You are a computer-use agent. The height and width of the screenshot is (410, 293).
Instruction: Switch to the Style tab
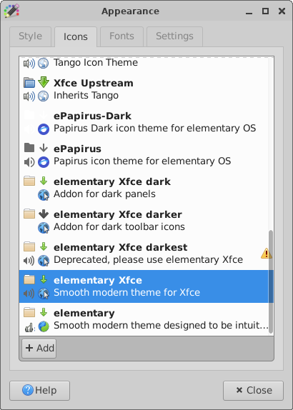pyautogui.click(x=30, y=36)
